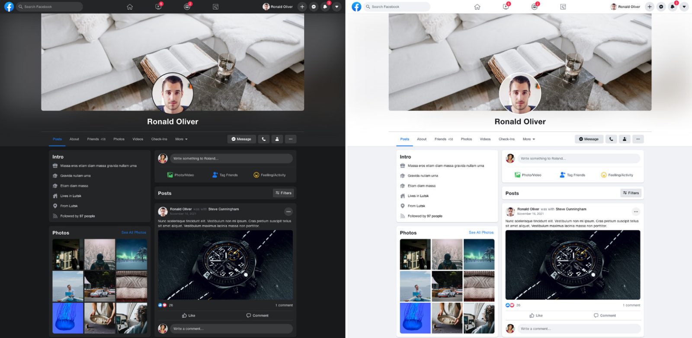
Task: Click the Message button on light profile
Action: click(x=589, y=139)
